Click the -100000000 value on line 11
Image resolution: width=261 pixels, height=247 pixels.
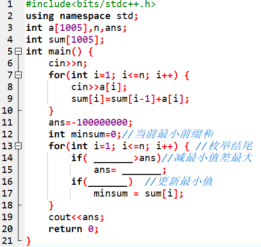pyautogui.click(x=99, y=122)
